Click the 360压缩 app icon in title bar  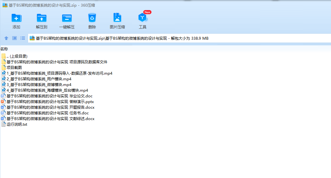[5, 5]
